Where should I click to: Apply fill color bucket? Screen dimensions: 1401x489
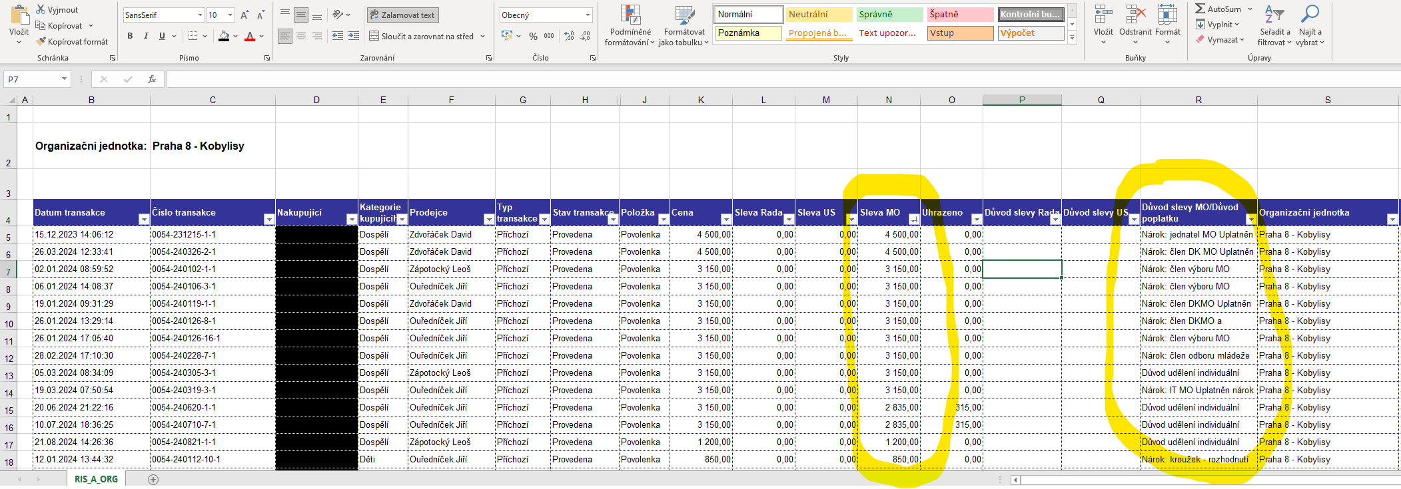[224, 36]
